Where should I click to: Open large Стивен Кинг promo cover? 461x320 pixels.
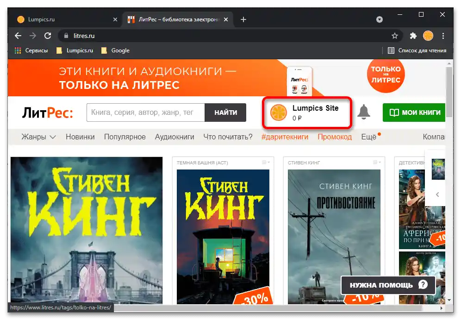[x=87, y=230]
